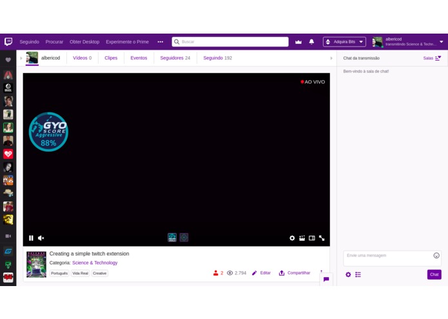Click the Vida Real tag
This screenshot has height=319, width=448.
(x=81, y=273)
